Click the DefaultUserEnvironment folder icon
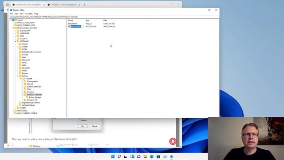 (x=20, y=52)
